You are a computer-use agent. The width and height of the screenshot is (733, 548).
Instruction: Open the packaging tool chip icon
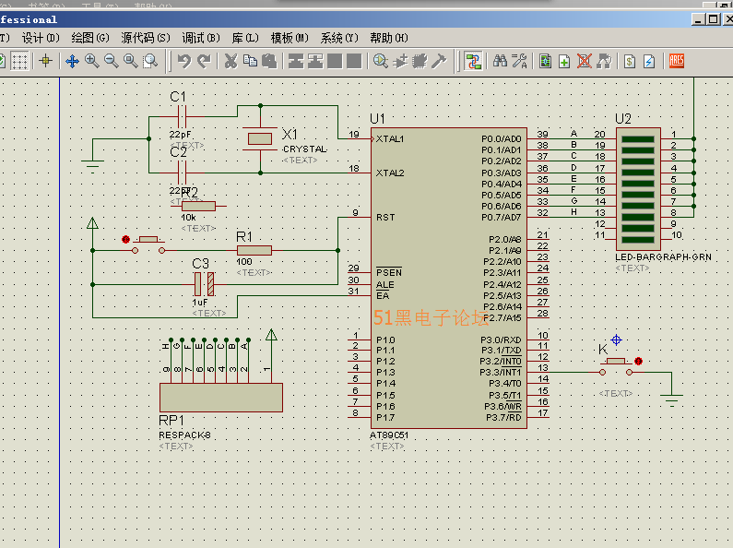pos(420,61)
